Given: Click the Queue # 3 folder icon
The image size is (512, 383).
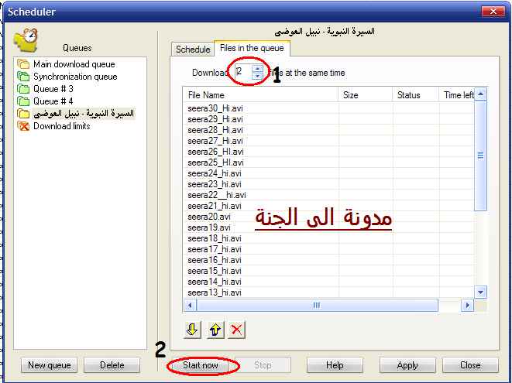Looking at the screenshot, I should 23,89.
